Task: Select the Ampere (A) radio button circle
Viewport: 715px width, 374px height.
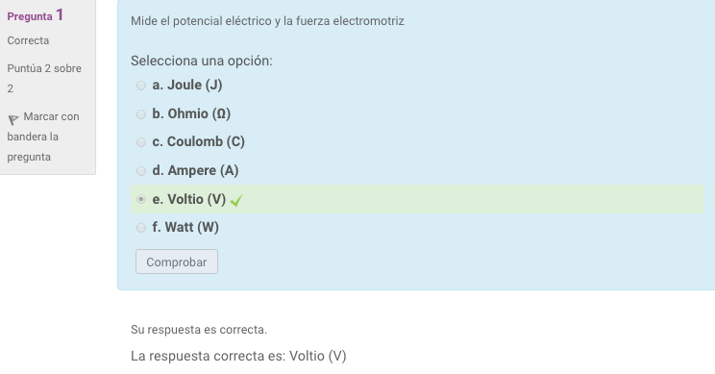Action: (x=141, y=171)
